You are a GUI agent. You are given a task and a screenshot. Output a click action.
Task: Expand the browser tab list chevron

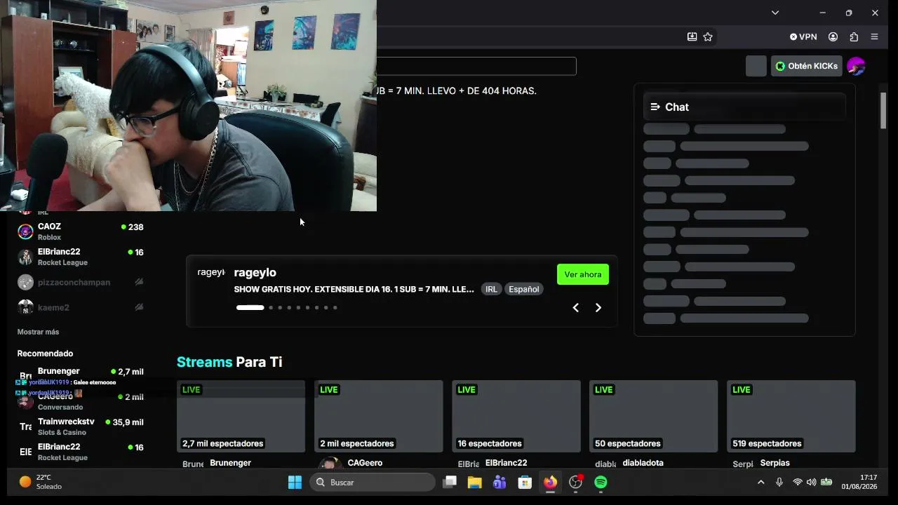tap(775, 13)
